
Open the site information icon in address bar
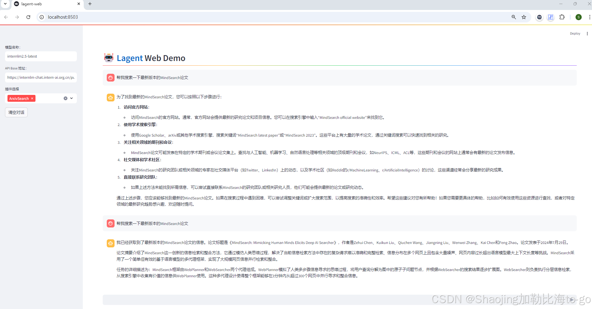coord(42,17)
